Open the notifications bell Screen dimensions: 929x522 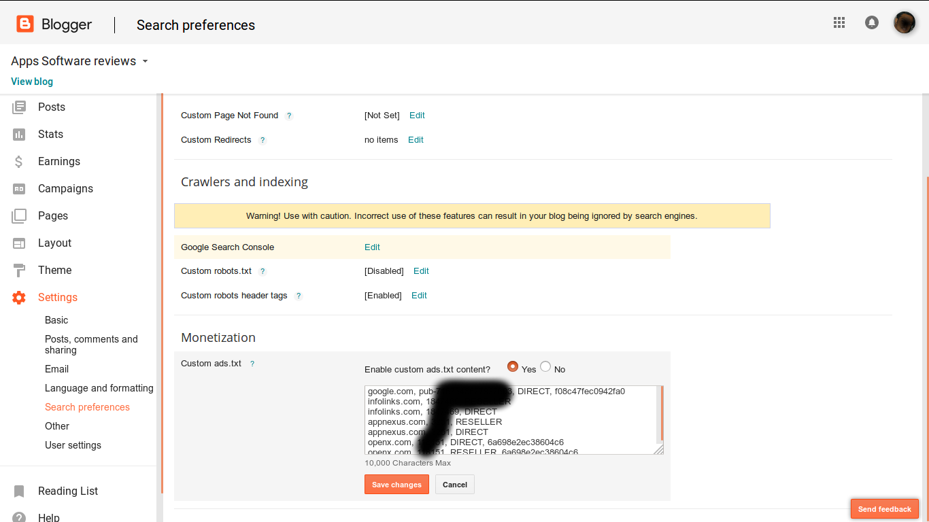871,22
